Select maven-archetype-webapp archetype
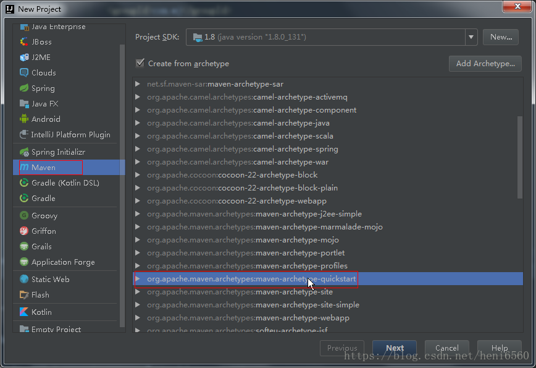This screenshot has width=536, height=368. click(x=328, y=318)
